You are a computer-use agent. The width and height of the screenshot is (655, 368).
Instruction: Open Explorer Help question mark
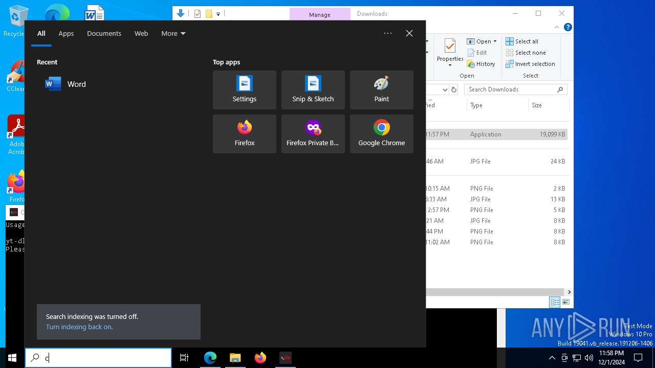567,27
